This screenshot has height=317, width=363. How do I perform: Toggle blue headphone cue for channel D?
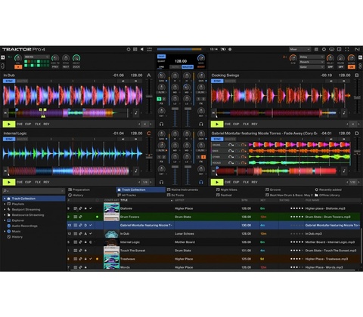click(x=201, y=182)
